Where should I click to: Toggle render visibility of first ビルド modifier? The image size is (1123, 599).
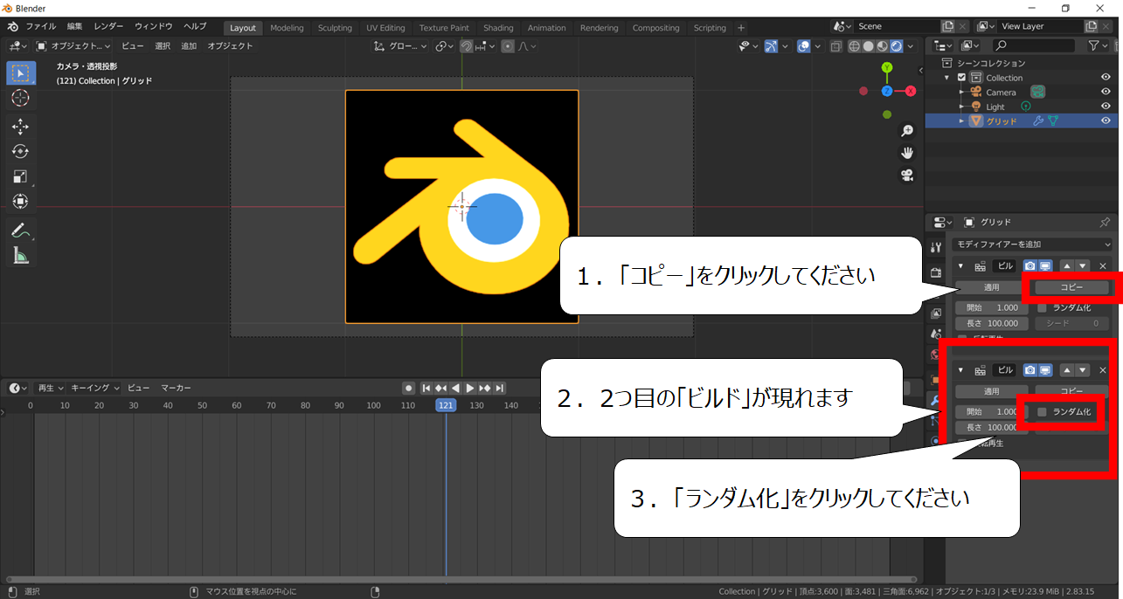tap(1030, 266)
